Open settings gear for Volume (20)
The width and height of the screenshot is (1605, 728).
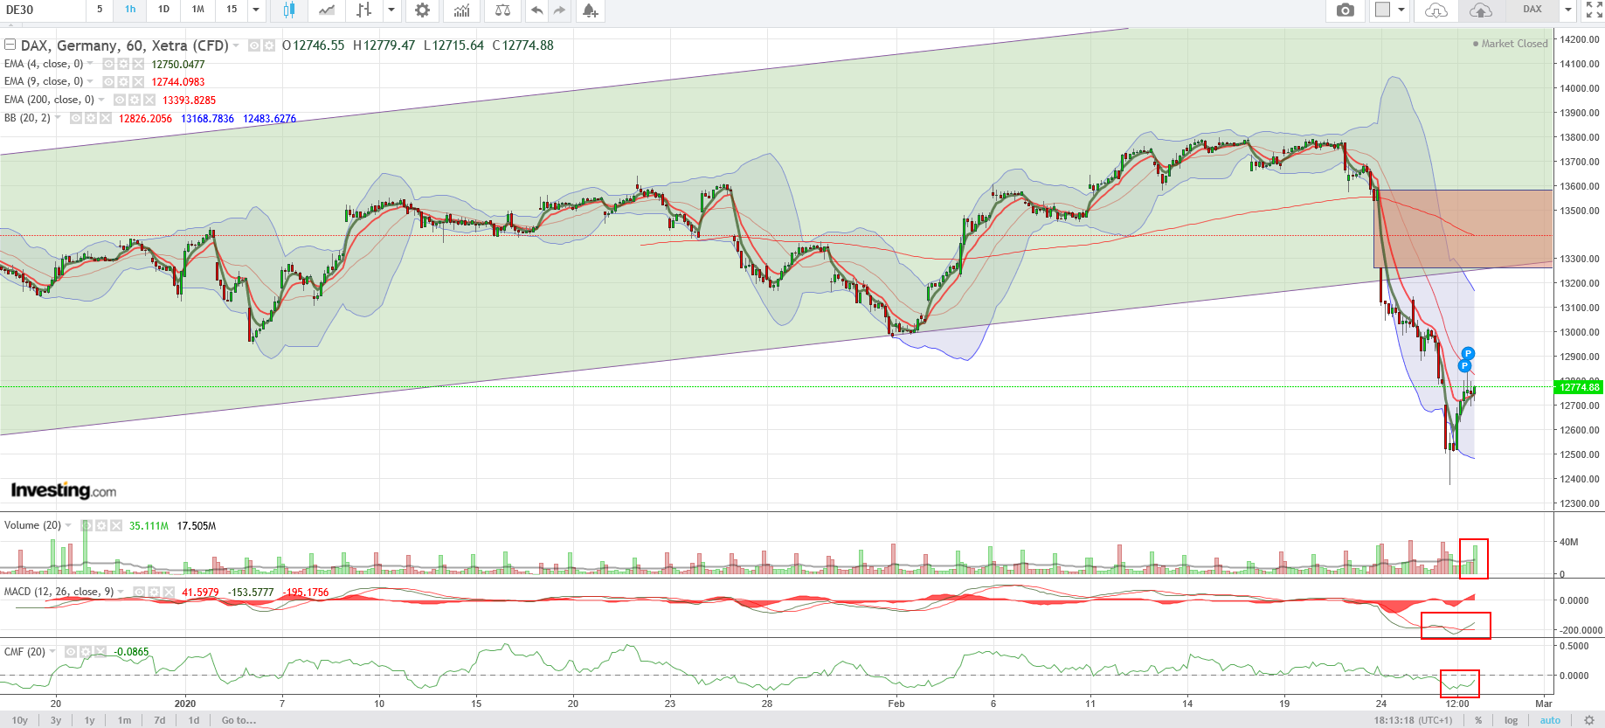pos(101,525)
